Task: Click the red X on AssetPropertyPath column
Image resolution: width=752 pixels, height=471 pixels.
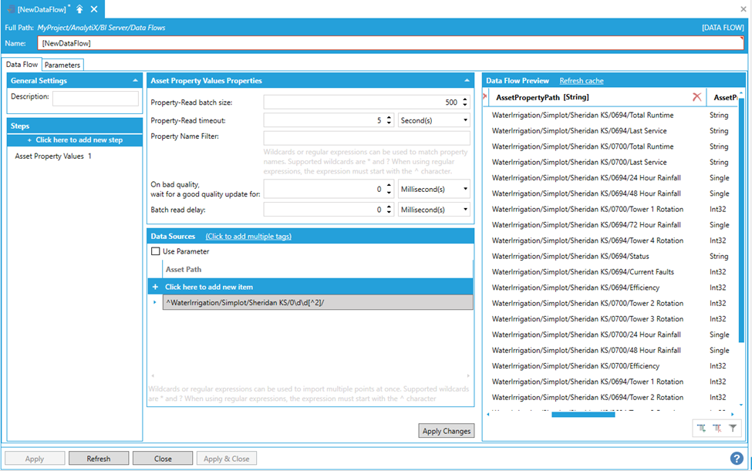Action: pos(696,97)
